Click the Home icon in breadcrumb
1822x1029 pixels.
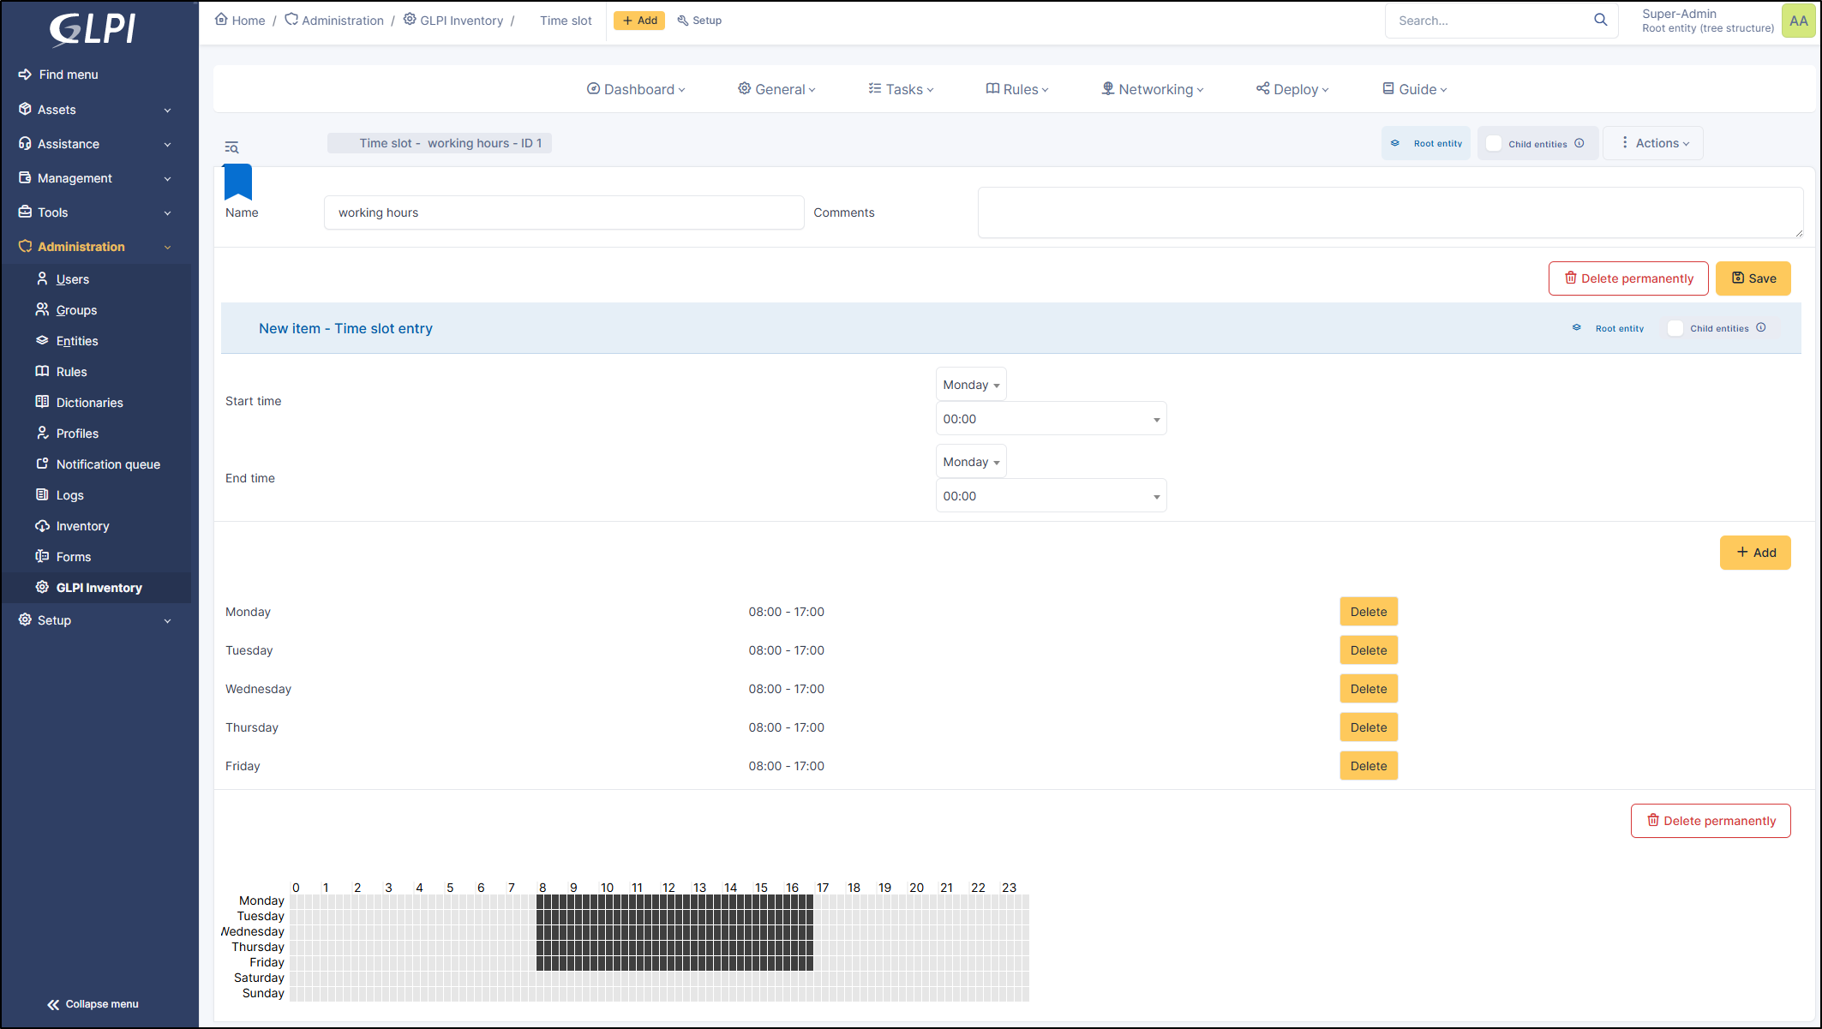(221, 20)
